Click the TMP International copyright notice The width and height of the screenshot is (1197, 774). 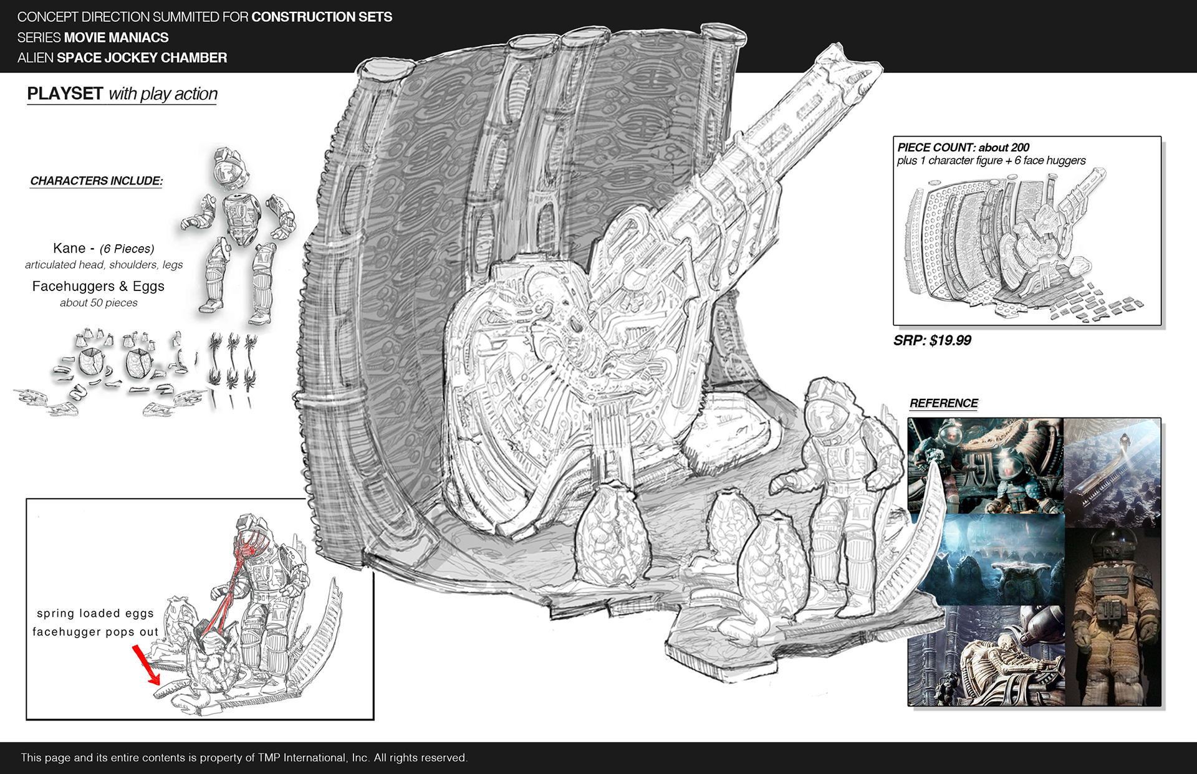click(244, 758)
